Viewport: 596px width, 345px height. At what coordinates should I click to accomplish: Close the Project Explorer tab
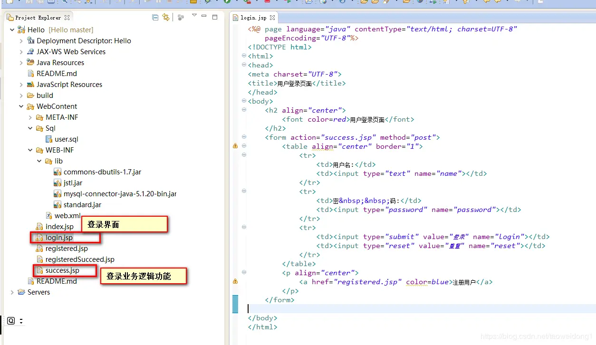point(67,18)
